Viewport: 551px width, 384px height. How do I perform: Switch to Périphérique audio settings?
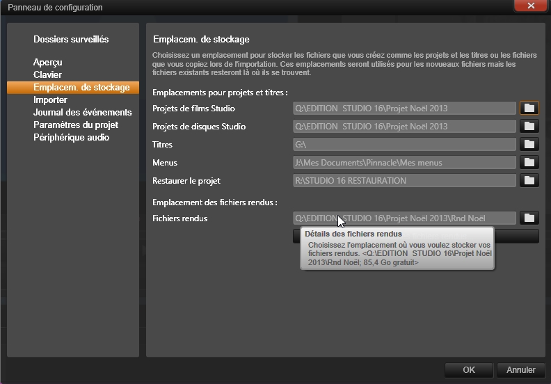click(71, 138)
